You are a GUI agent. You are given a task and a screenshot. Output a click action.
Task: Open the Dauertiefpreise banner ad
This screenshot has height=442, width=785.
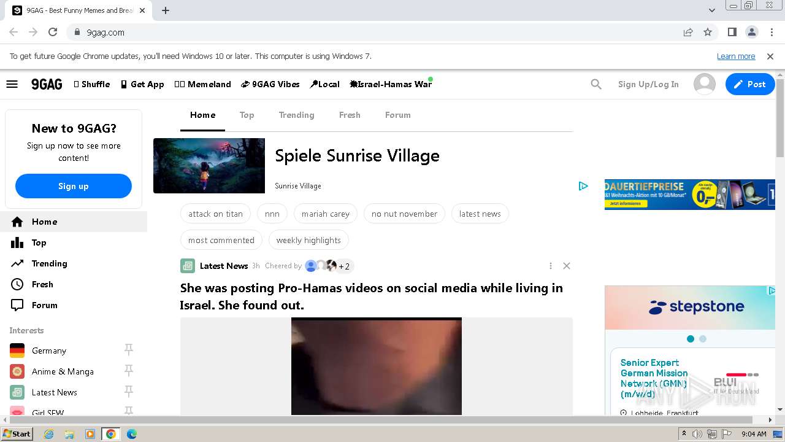coord(690,195)
